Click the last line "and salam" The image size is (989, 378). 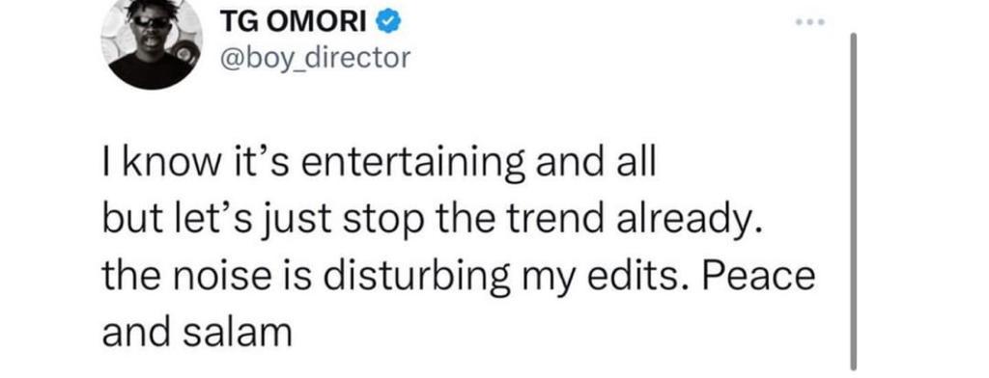[197, 331]
